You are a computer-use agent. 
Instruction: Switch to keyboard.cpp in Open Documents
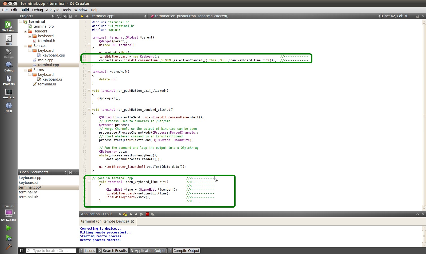pyautogui.click(x=30, y=178)
